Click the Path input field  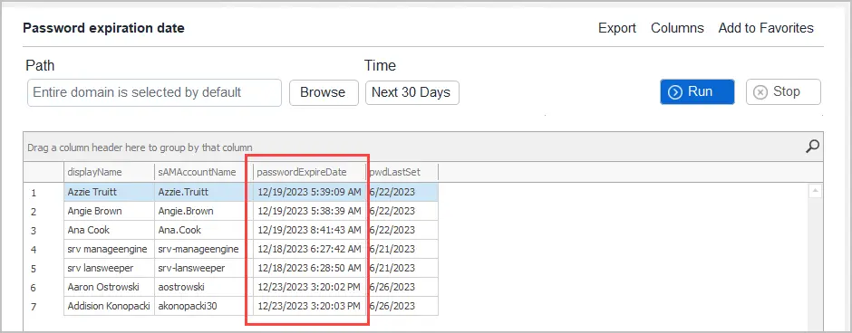(154, 92)
